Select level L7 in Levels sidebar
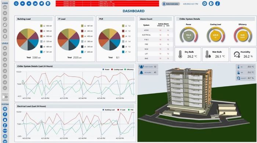Screen dimensions: 257x143 pyautogui.click(x=5, y=54)
